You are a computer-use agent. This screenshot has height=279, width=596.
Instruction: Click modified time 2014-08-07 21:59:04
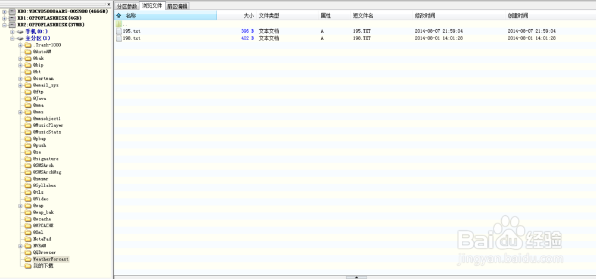(x=439, y=31)
